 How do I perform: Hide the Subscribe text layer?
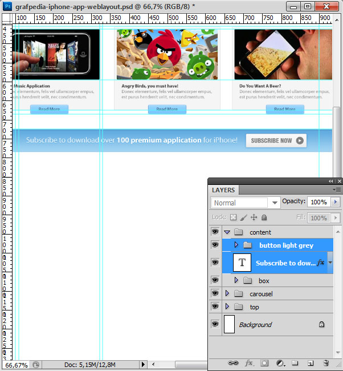pos(215,263)
